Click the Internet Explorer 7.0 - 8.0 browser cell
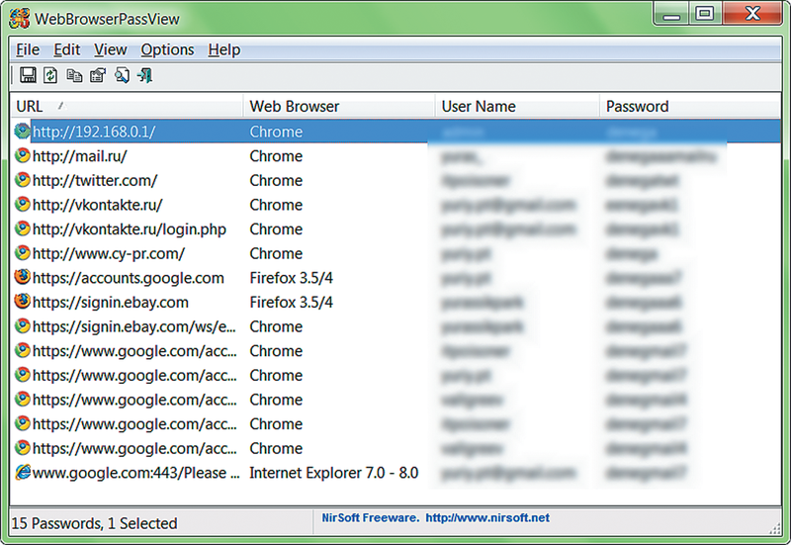791x545 pixels. pos(334,473)
